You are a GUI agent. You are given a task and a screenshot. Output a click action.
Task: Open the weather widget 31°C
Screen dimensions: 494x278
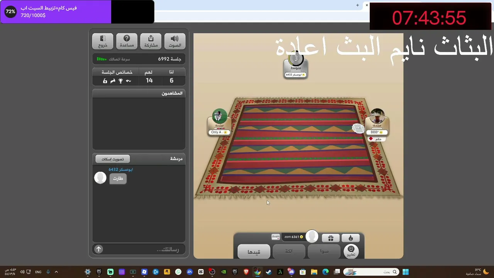point(478,272)
